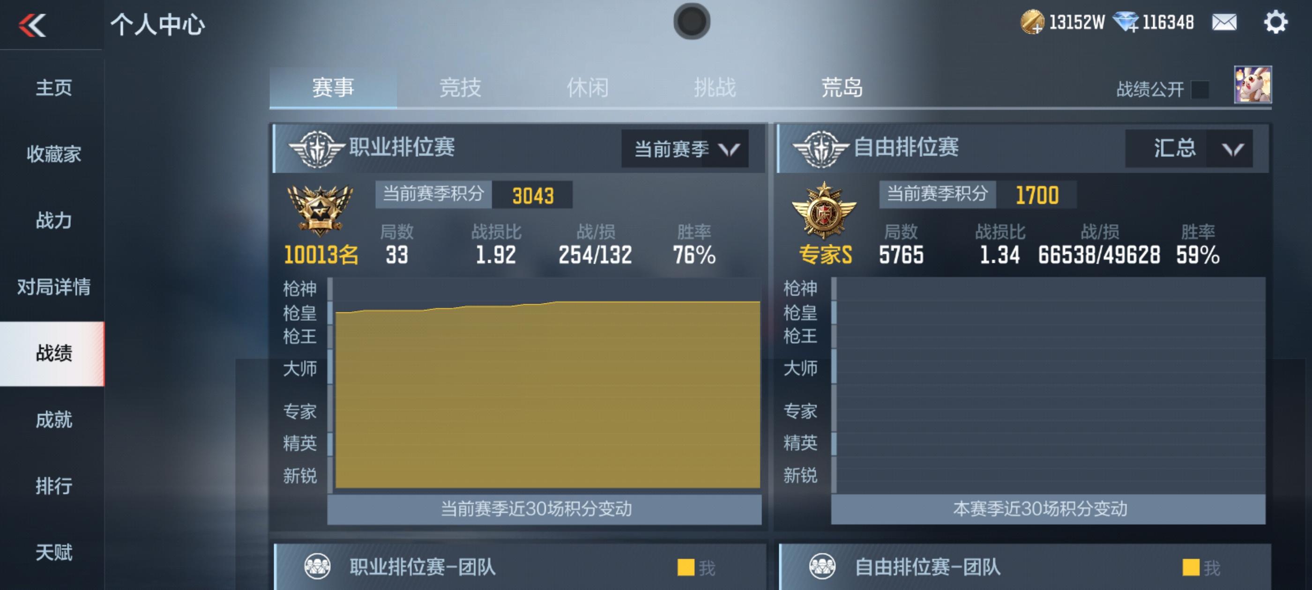This screenshot has width=1312, height=590.
Task: Expand the 汇总 dropdown
Action: point(1189,148)
